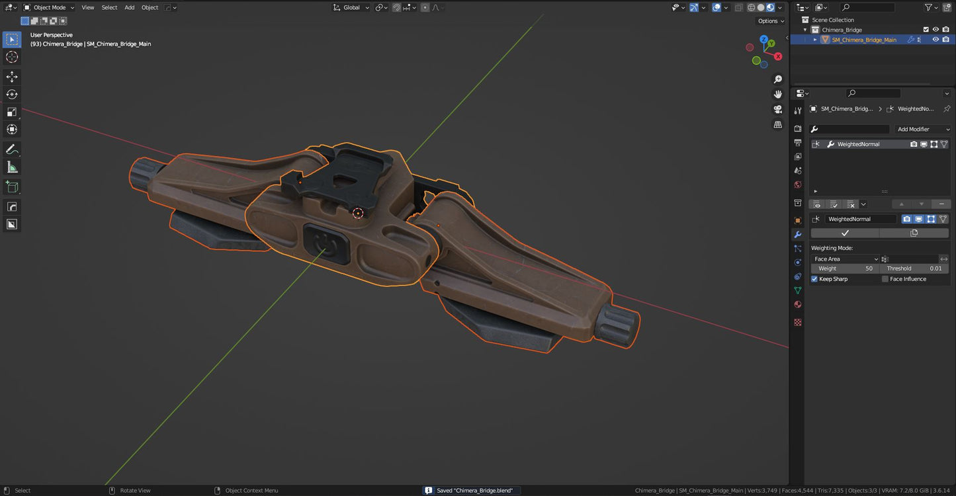956x496 pixels.
Task: Select the Cursor tool
Action: pos(12,57)
